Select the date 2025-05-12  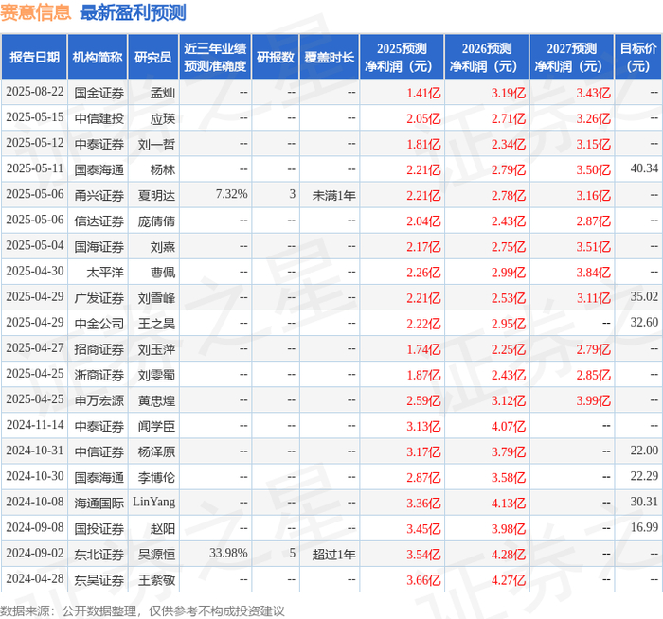35,143
